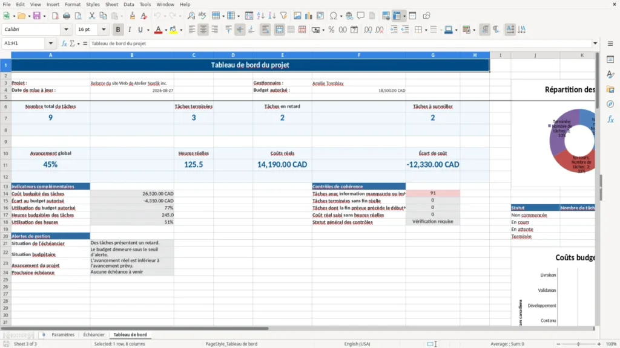Toggle the AutoFilter funnel icon
This screenshot has width=620, height=348.
click(283, 16)
